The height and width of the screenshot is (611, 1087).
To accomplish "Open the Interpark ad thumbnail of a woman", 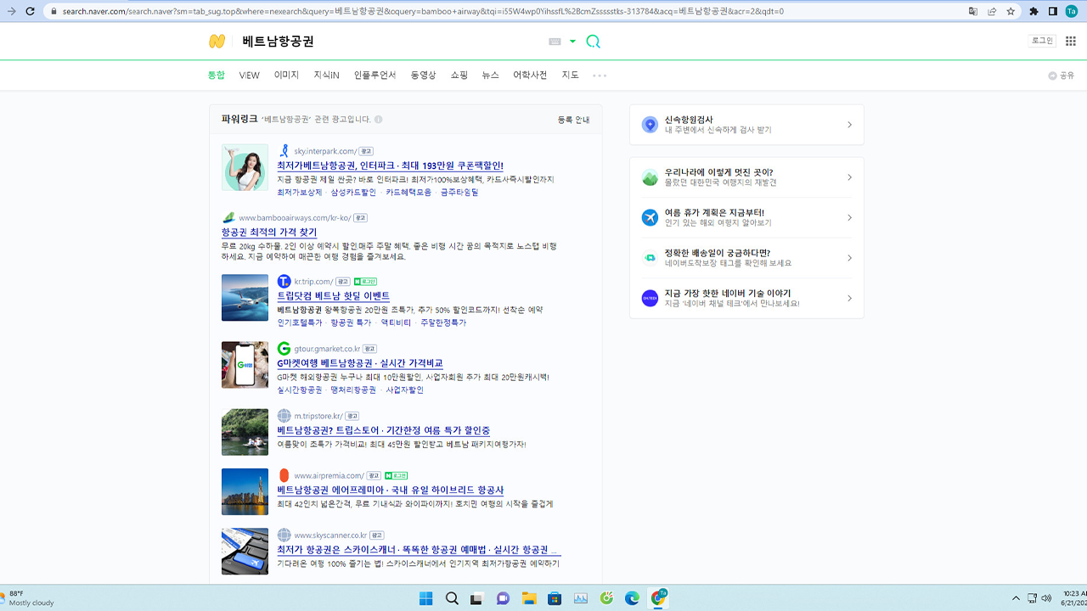I will coord(245,167).
